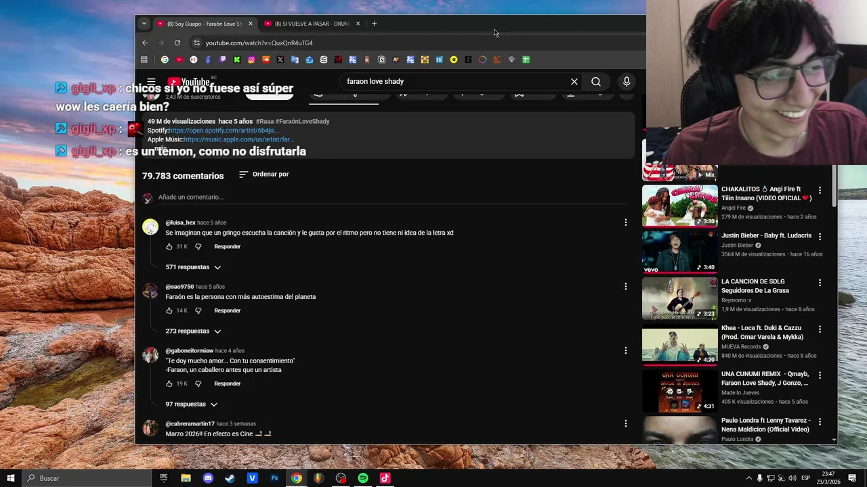Open the Ordenar por sort dropdown

pyautogui.click(x=263, y=175)
